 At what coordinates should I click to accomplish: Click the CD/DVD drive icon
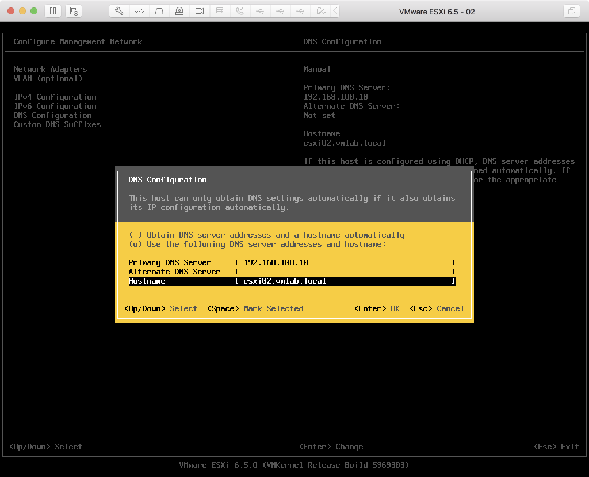click(x=179, y=11)
